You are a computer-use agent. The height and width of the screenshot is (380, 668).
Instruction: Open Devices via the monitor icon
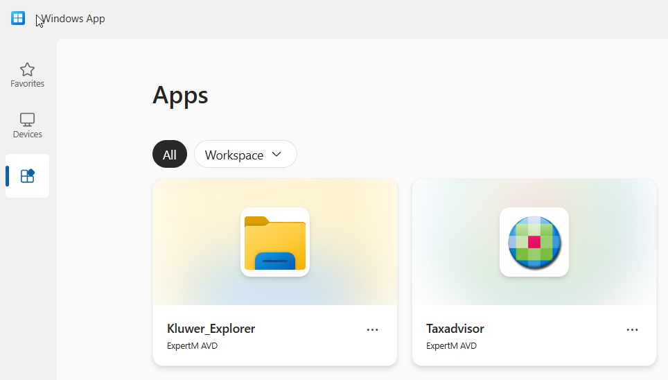[27, 119]
